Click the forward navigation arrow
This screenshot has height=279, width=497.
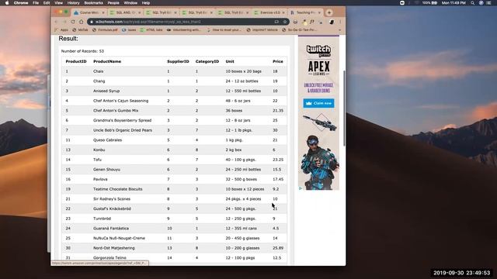coord(64,22)
